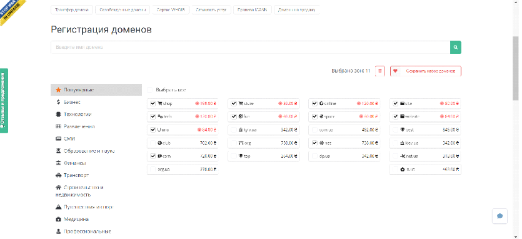The height and width of the screenshot is (239, 522).
Task: Uncheck the net domain checkbox
Action: click(314, 143)
